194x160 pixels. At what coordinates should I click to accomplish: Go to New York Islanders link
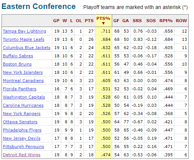[x=23, y=72]
